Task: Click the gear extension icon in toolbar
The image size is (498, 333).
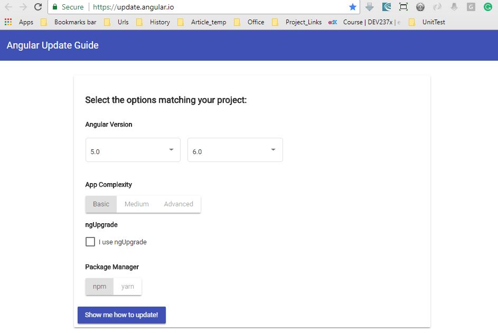Action: click(420, 7)
